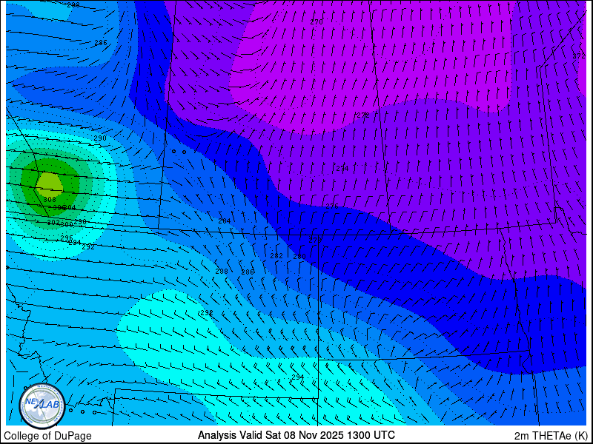Click the 270 contour label
Viewport: 593px width, 444px height.
point(317,22)
